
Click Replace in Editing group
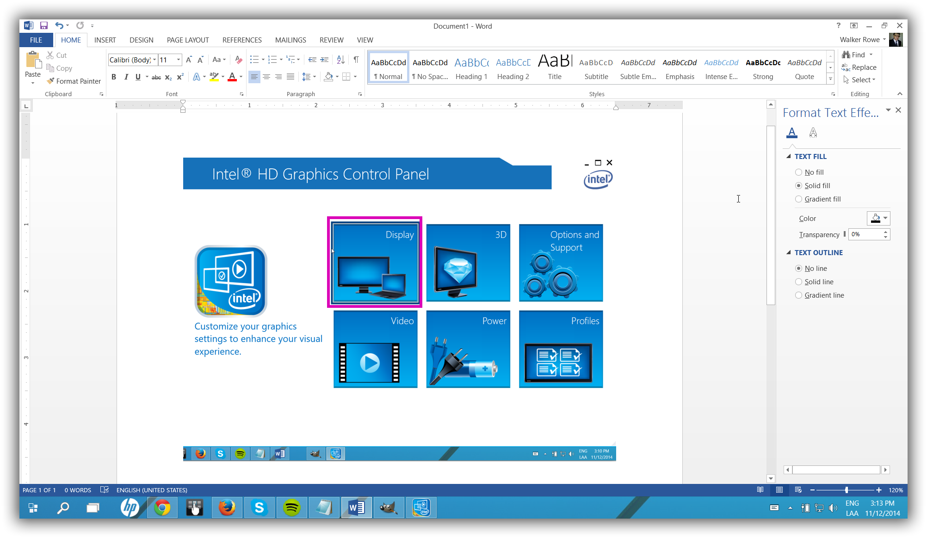pyautogui.click(x=859, y=67)
